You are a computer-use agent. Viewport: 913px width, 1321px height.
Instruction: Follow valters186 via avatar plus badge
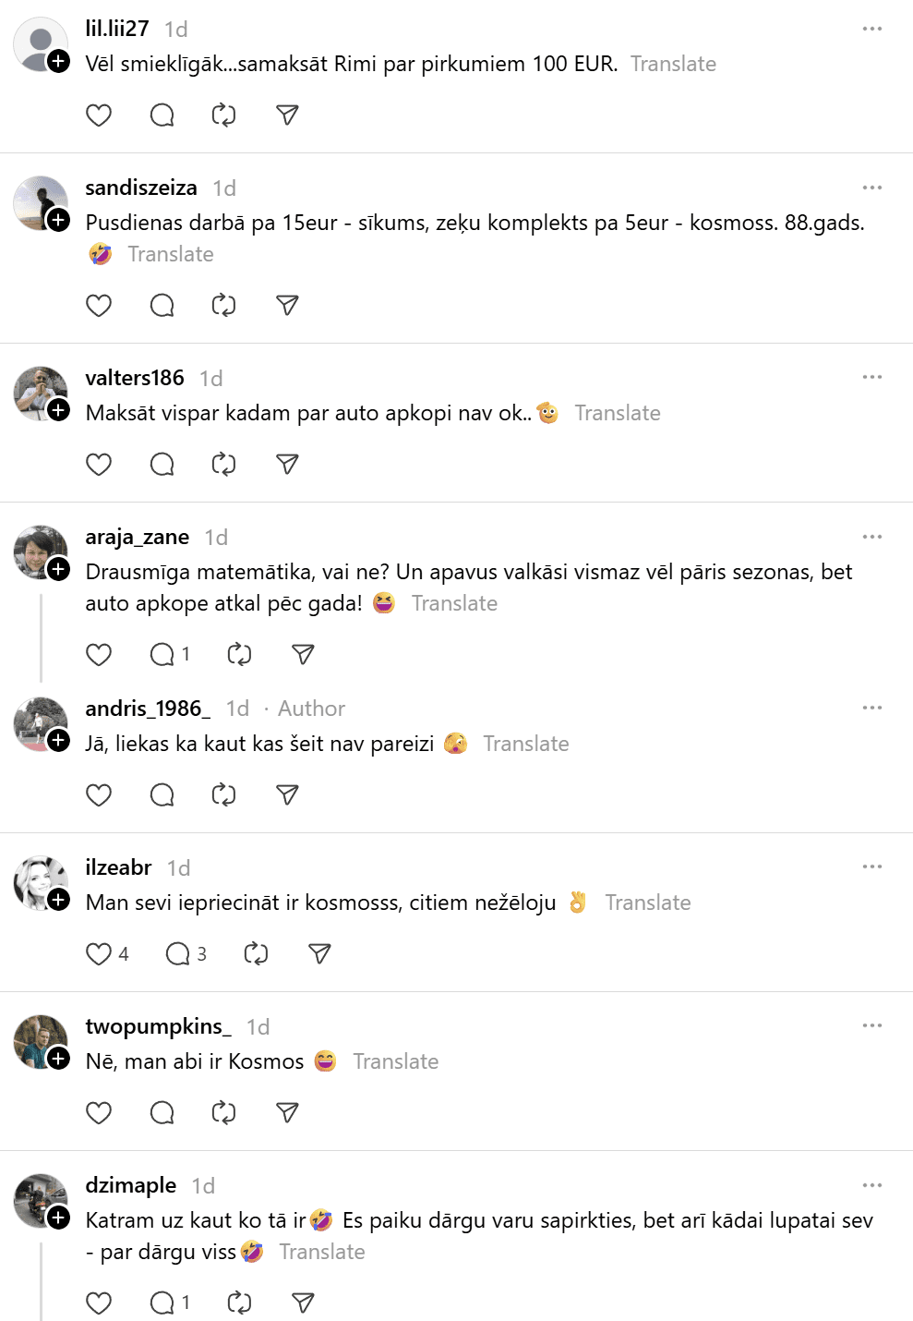[x=59, y=410]
